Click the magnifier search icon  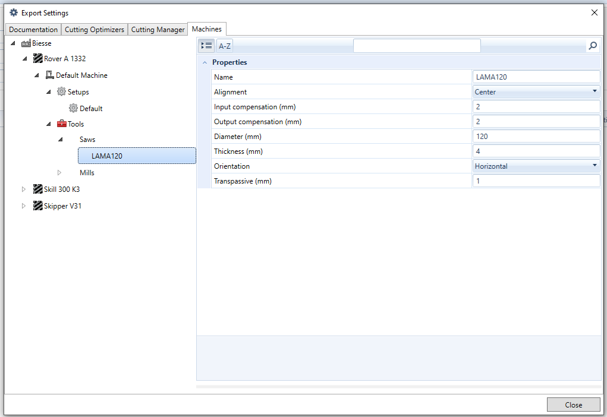coord(592,46)
